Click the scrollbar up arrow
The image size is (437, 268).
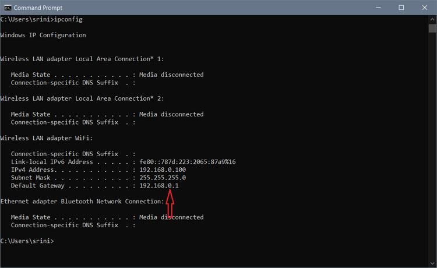pyautogui.click(x=432, y=19)
